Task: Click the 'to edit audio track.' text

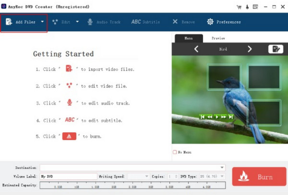Action: point(106,103)
